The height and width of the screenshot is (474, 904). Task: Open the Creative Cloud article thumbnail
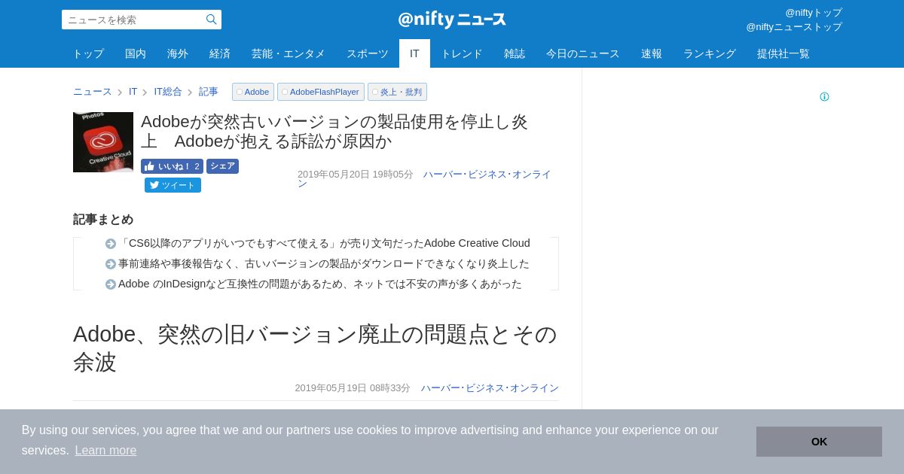[103, 142]
